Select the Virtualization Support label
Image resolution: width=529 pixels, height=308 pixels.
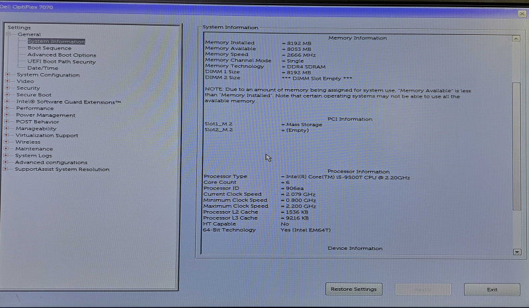pyautogui.click(x=46, y=135)
